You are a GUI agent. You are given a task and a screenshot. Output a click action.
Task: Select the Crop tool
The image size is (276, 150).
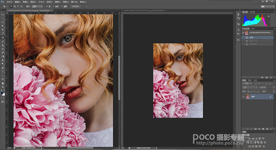click(x=3, y=30)
